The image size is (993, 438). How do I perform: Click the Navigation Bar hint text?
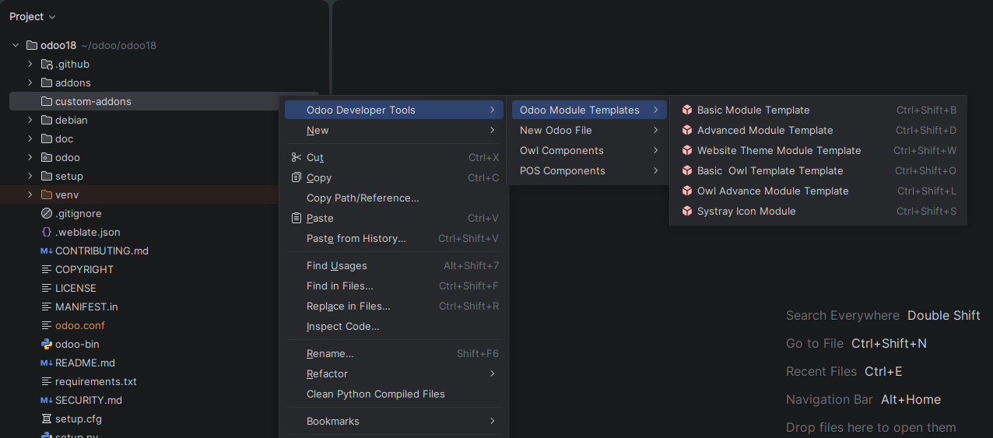coord(830,399)
